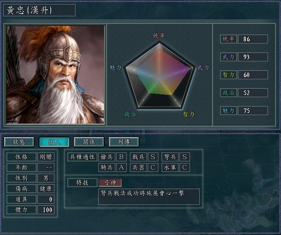This screenshot has height=235, width=281.
Task: Select the 個人 tab
Action: (54, 142)
